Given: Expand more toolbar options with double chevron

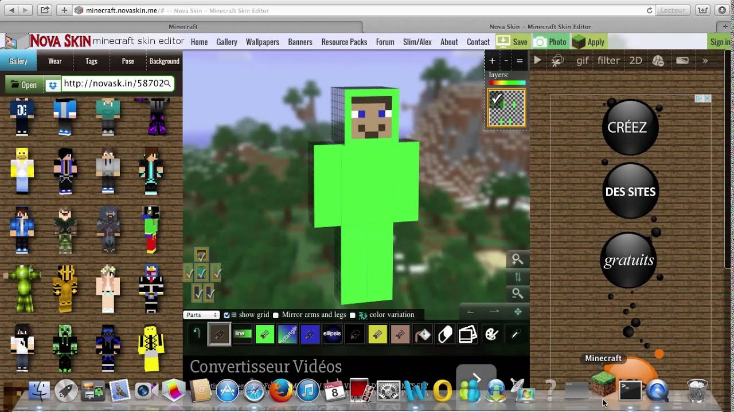Looking at the screenshot, I should [705, 61].
